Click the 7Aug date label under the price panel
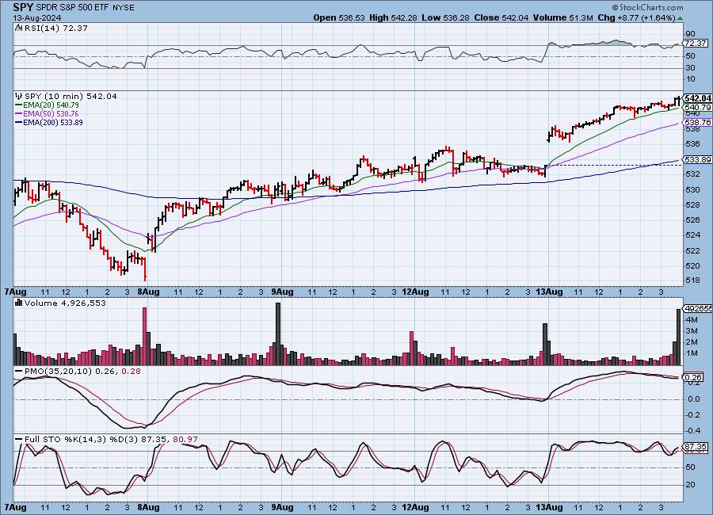Image resolution: width=713 pixels, height=515 pixels. pyautogui.click(x=16, y=292)
